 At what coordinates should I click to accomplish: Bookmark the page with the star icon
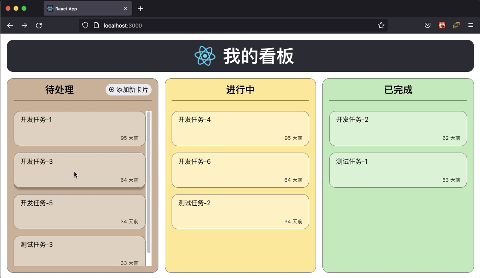click(381, 25)
